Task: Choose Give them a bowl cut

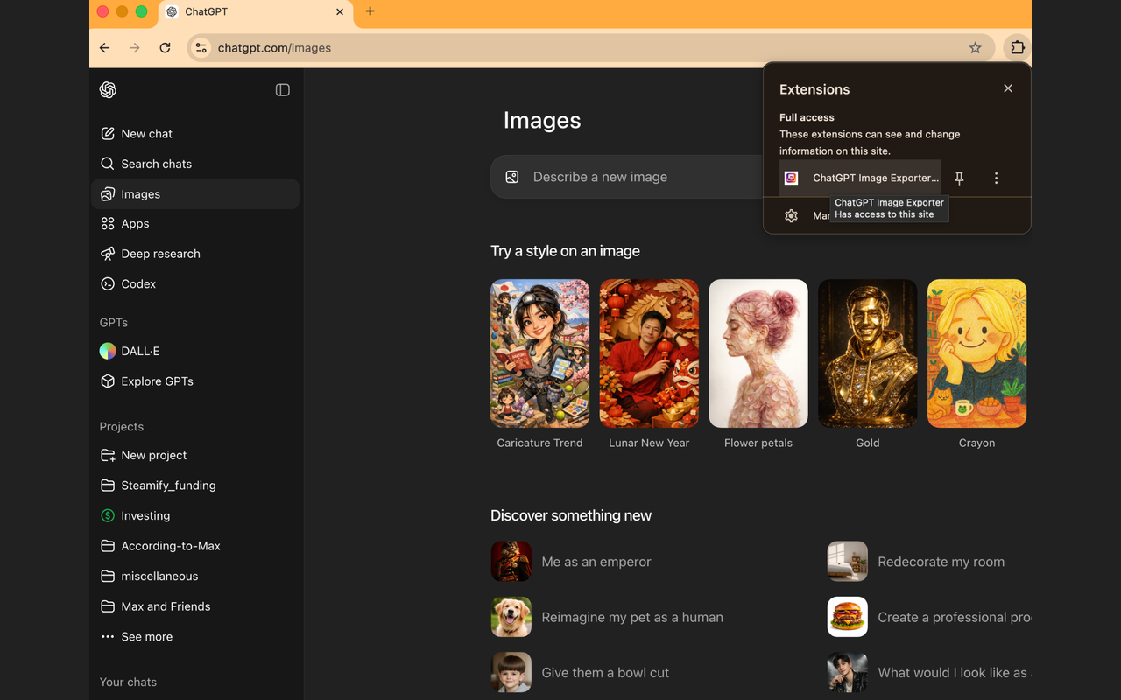Action: (x=580, y=672)
